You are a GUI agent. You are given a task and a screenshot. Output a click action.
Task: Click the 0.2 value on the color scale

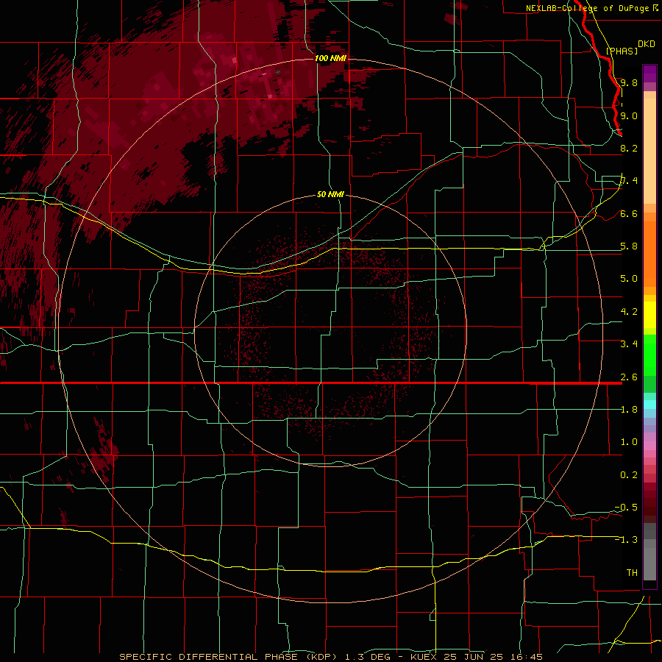629,474
